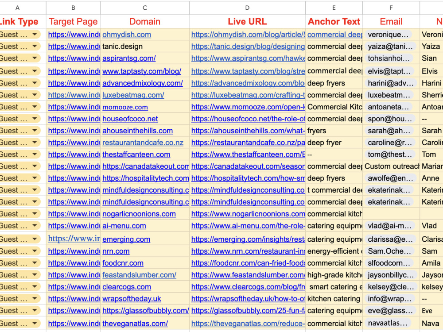The width and height of the screenshot is (443, 332).
Task: Select column B header
Action: coord(73,8)
